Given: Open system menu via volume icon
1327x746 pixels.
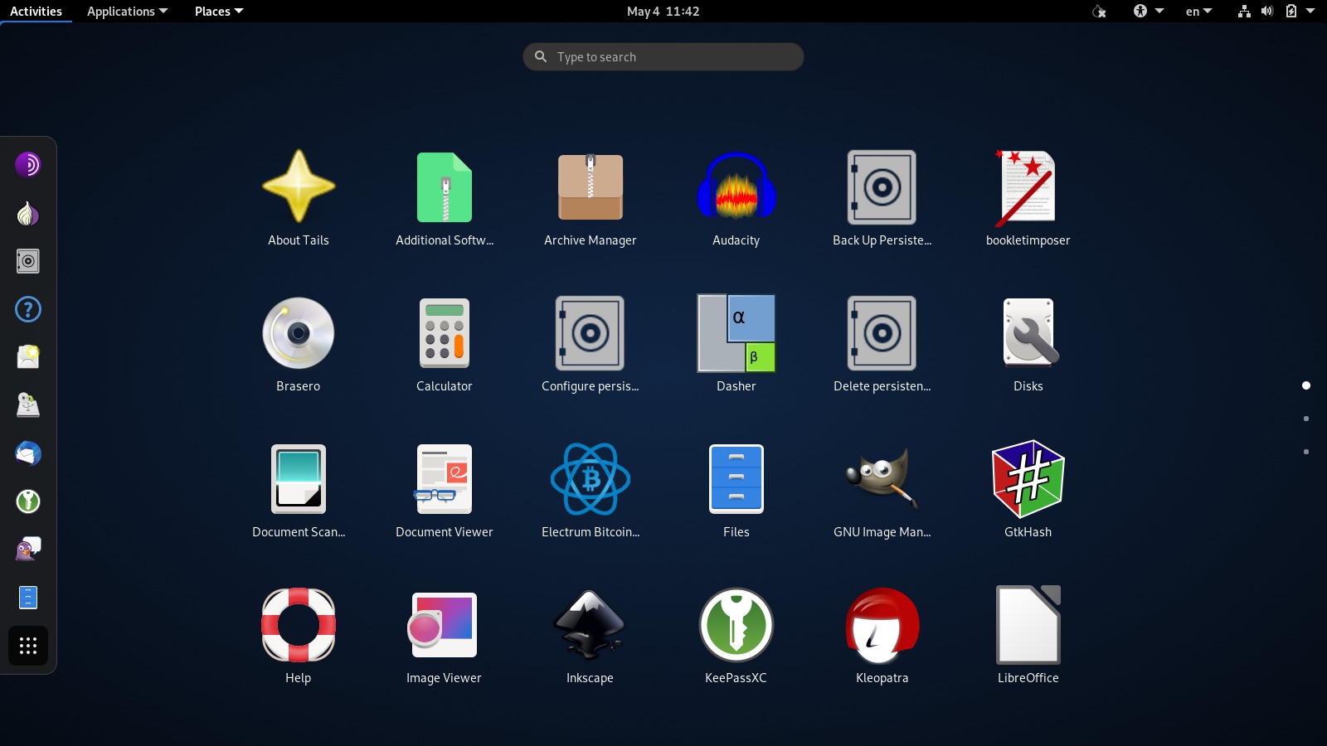Looking at the screenshot, I should pyautogui.click(x=1267, y=12).
